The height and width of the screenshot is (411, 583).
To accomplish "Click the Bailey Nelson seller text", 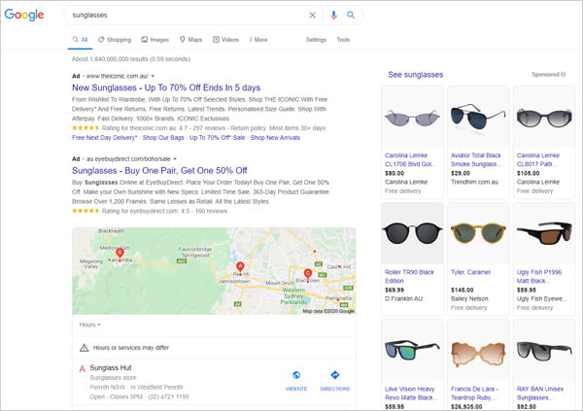I will [x=469, y=298].
